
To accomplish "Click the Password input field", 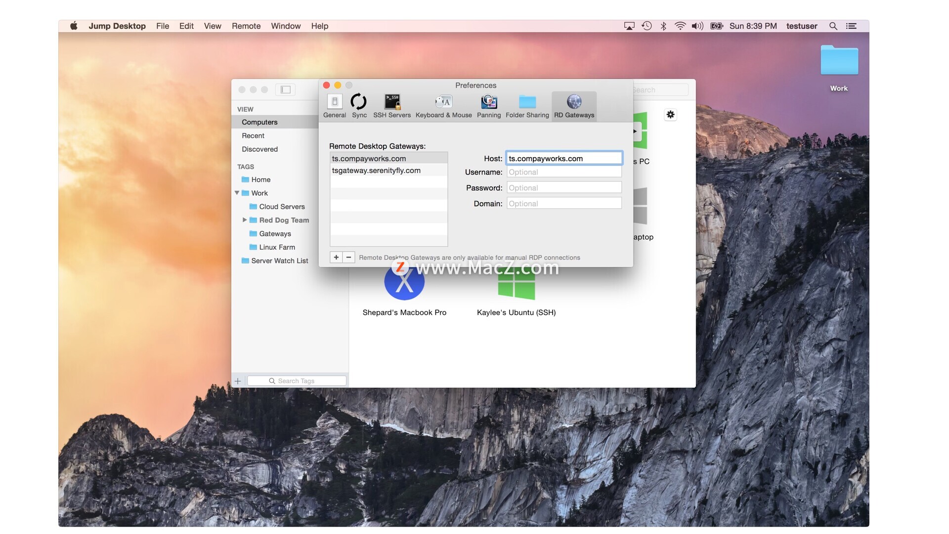I will click(x=564, y=188).
